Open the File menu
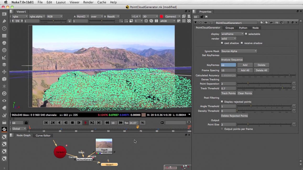Image resolution: width=303 pixels, height=170 pixels. 40,2
